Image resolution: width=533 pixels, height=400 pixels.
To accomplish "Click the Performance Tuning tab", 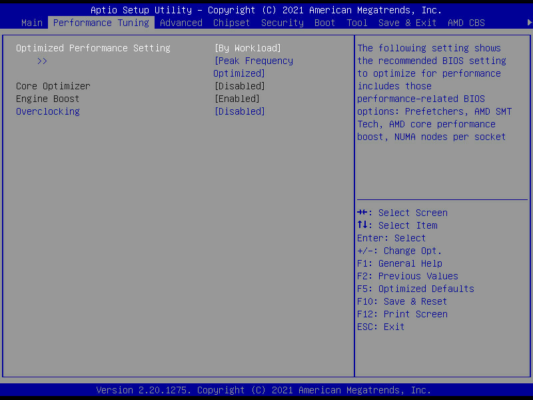I will (x=101, y=23).
